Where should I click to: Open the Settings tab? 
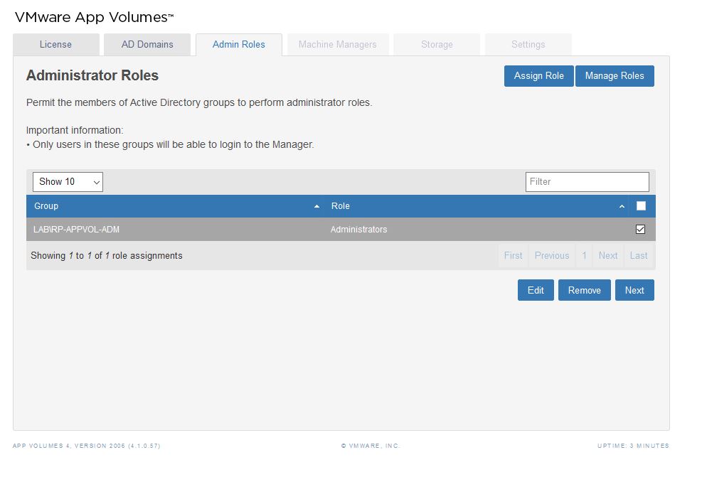[x=528, y=45]
